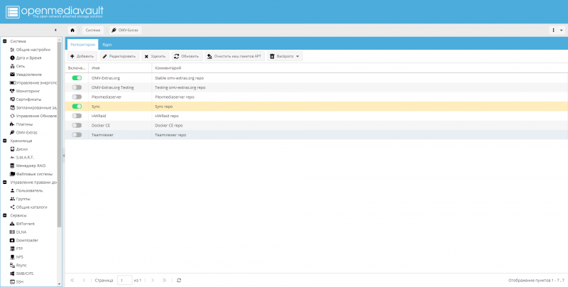Go to the next page arrow
The image size is (568, 287).
click(153, 280)
